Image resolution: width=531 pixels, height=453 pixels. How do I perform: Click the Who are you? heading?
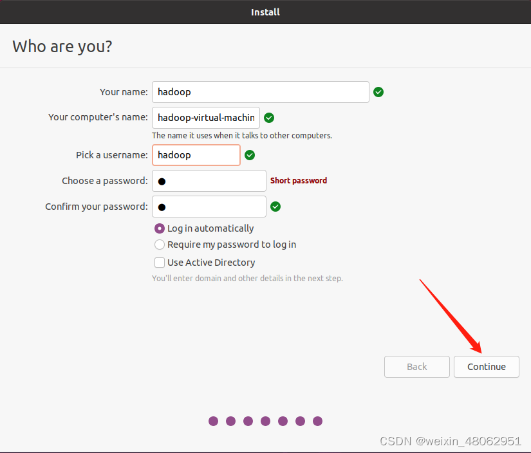click(62, 46)
